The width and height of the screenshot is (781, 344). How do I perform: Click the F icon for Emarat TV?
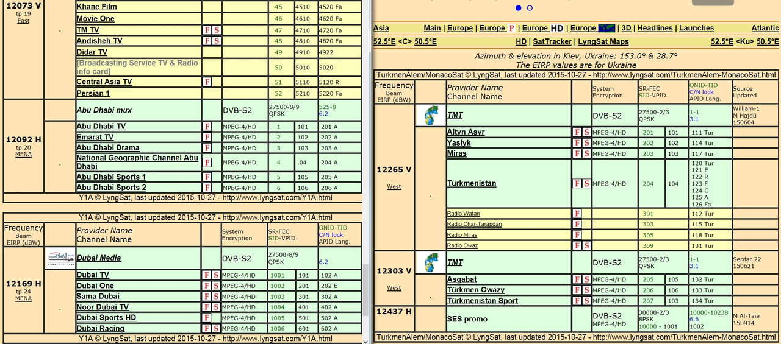[x=207, y=137]
